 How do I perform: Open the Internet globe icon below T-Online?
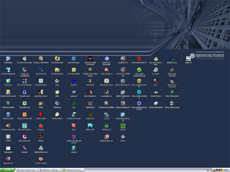tap(74, 148)
